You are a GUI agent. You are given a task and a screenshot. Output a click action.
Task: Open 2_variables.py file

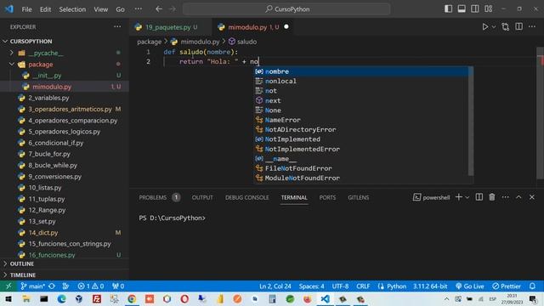(x=65, y=98)
